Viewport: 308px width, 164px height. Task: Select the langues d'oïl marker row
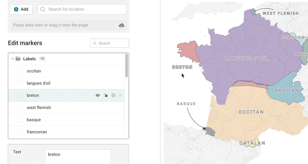pos(66,83)
